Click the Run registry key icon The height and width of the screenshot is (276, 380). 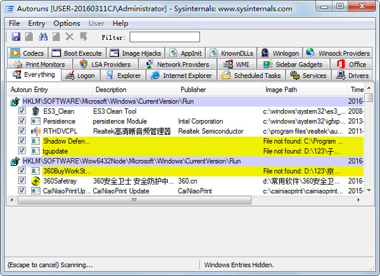pos(15,101)
